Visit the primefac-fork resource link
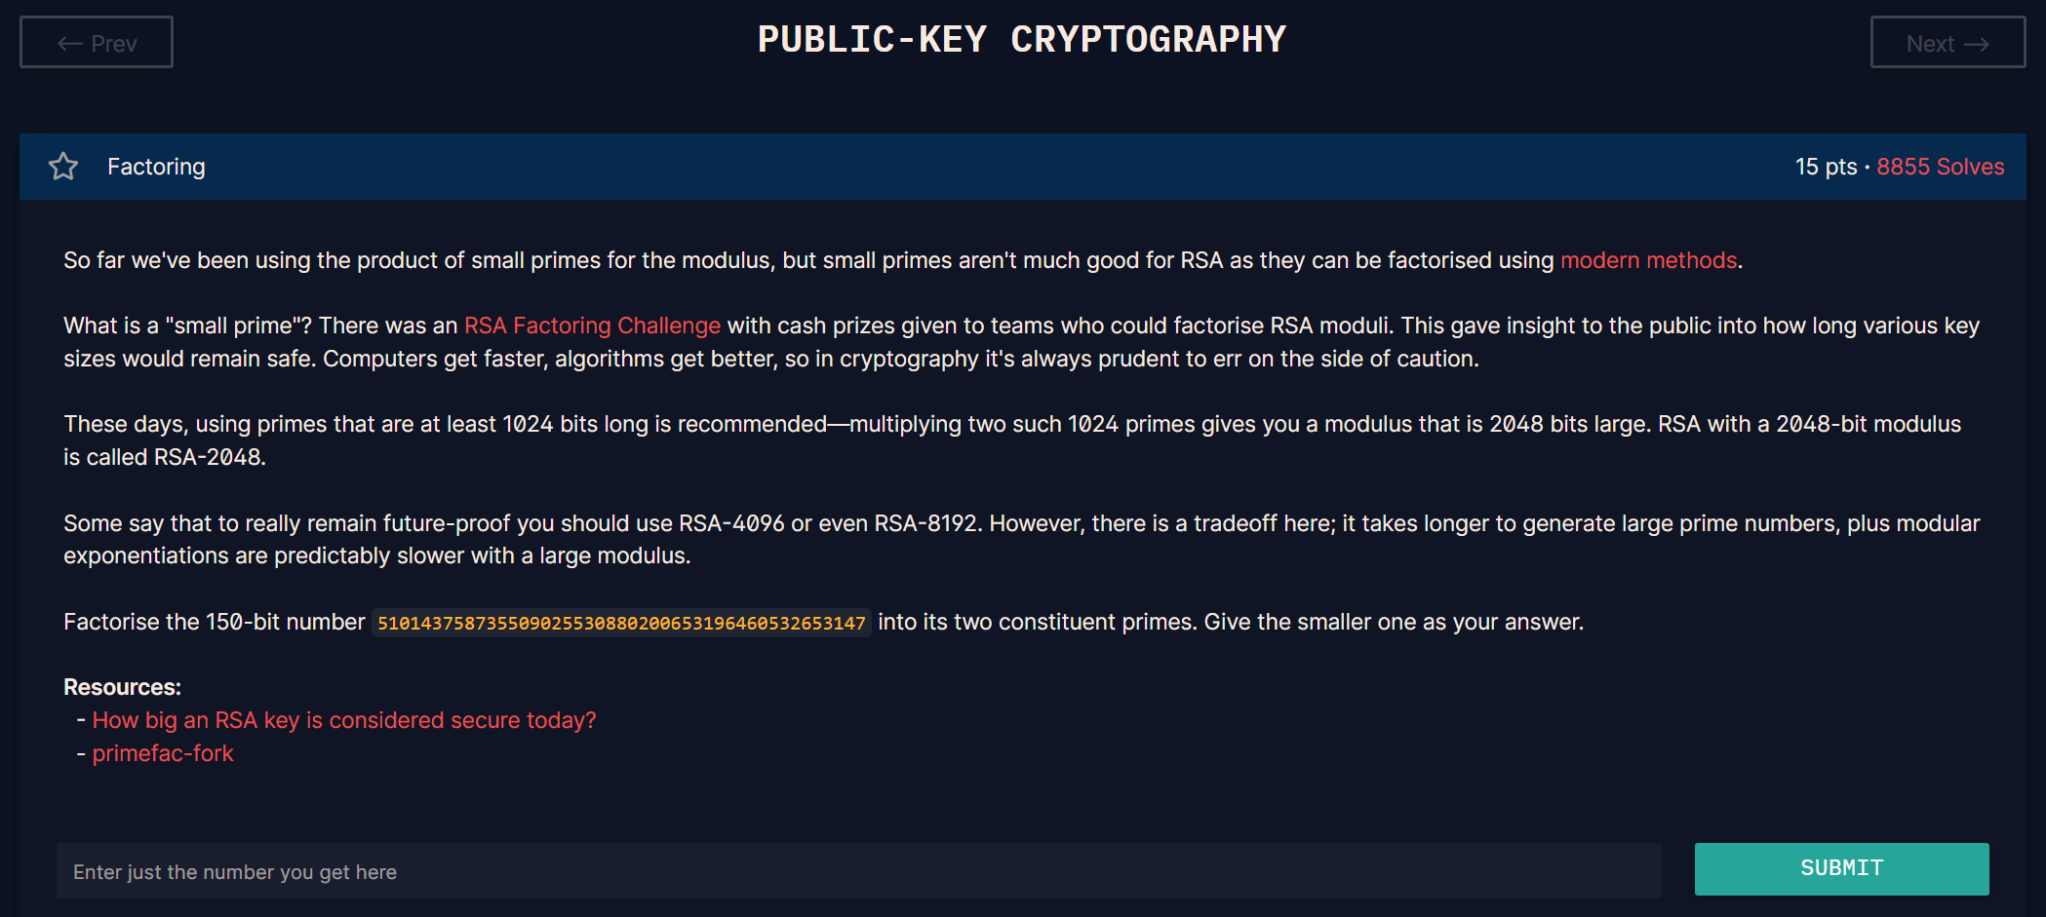 (163, 753)
